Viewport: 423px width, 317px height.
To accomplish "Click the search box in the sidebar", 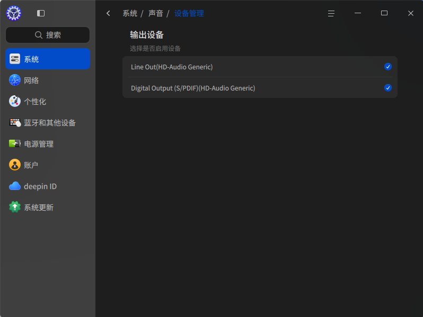I will click(x=48, y=35).
